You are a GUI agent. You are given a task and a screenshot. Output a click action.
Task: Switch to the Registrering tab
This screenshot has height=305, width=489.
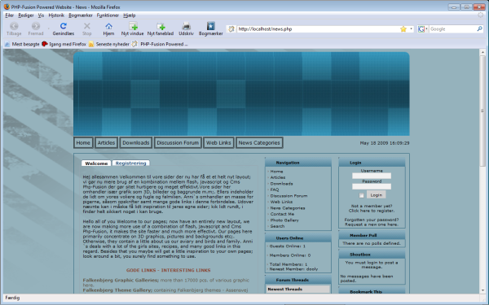coord(131,163)
